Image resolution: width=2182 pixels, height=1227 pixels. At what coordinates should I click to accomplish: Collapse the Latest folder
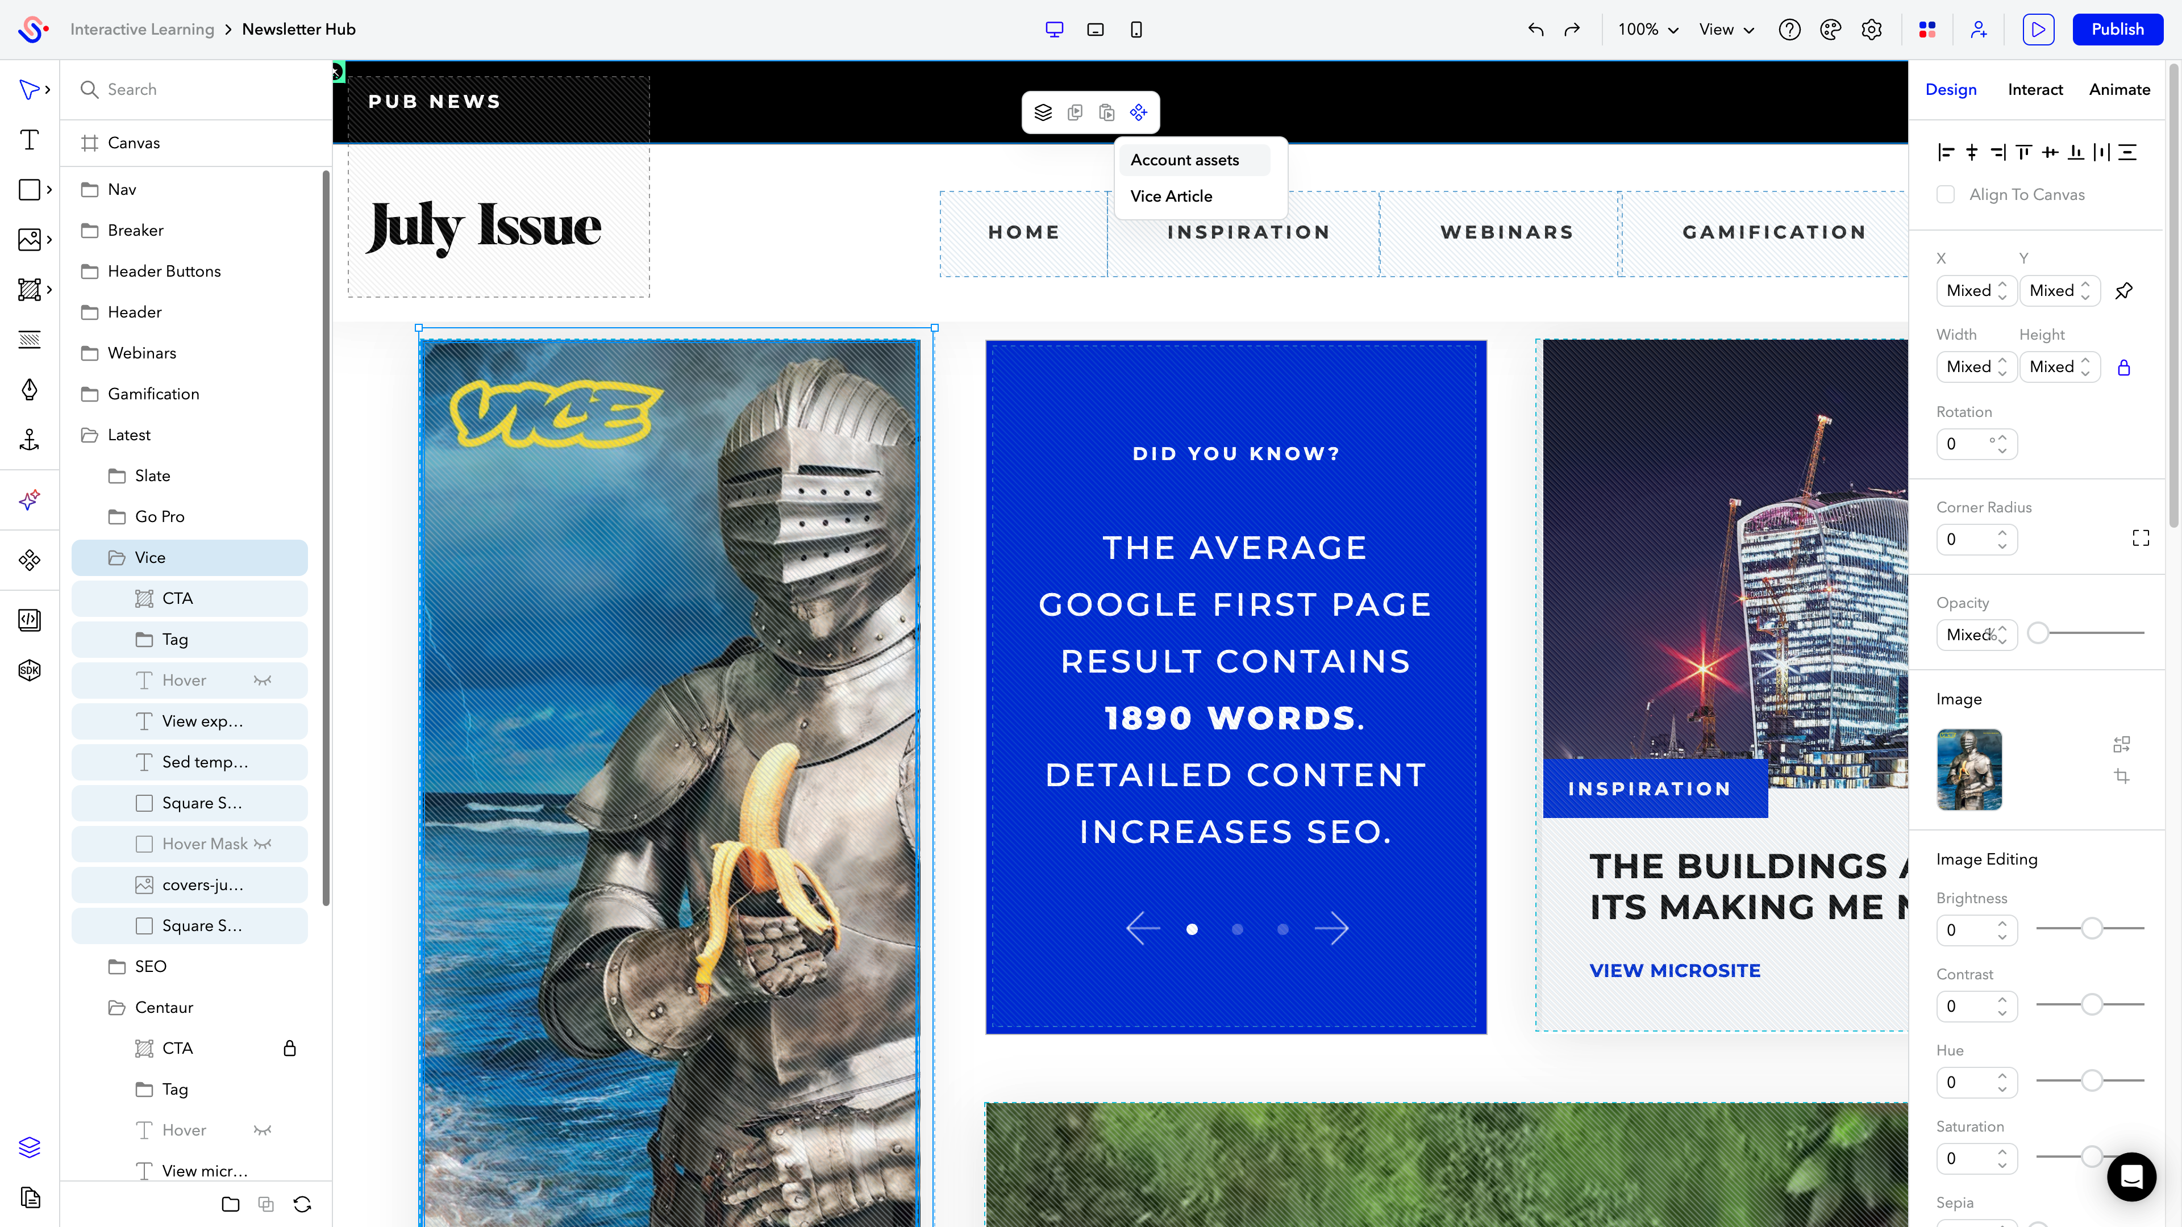point(89,435)
